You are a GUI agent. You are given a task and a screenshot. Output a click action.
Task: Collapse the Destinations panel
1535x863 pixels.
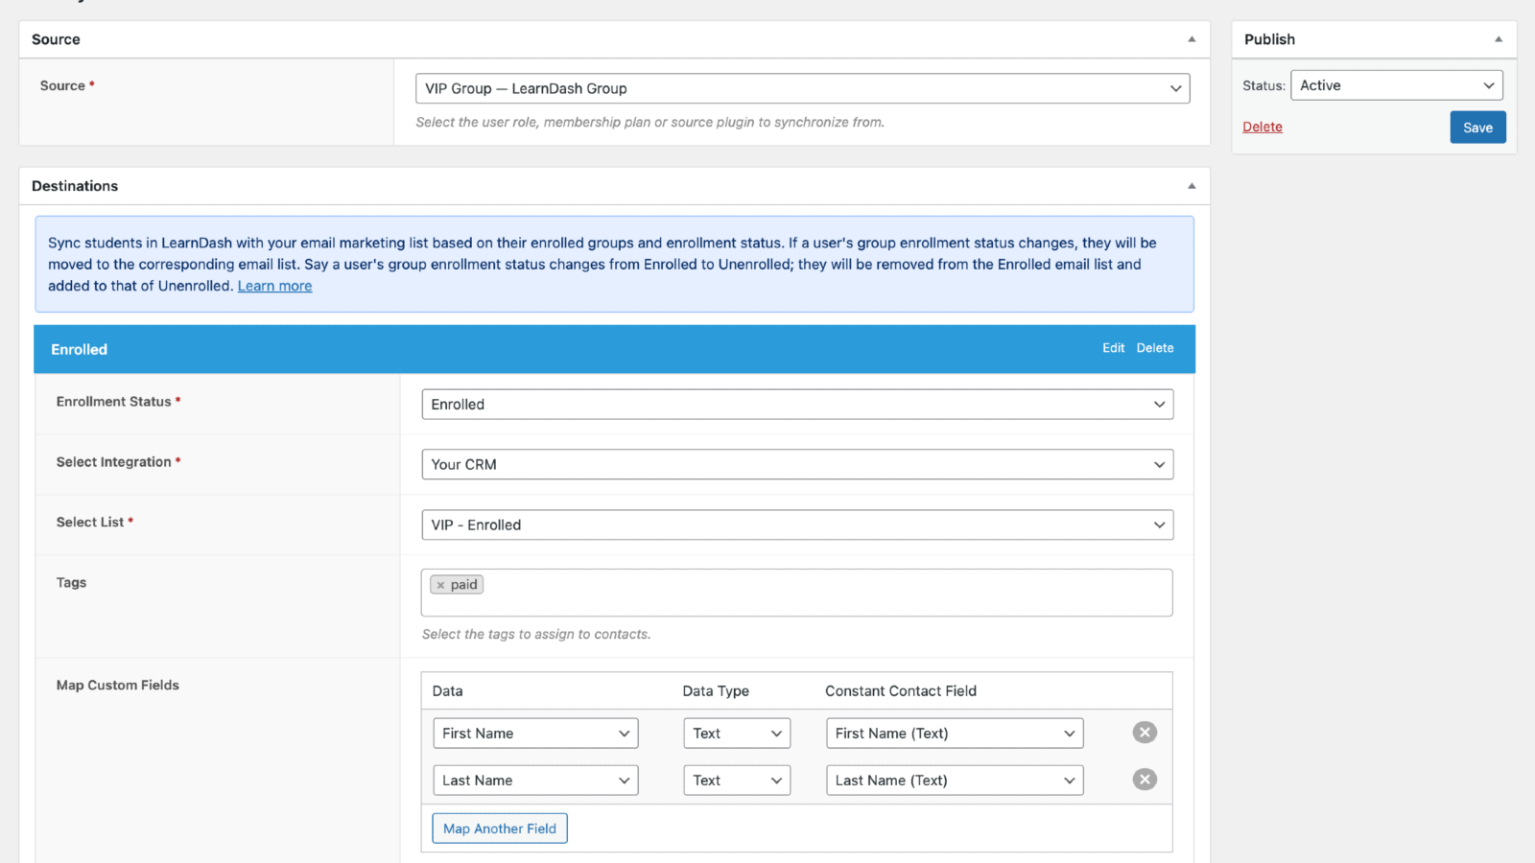[1192, 186]
